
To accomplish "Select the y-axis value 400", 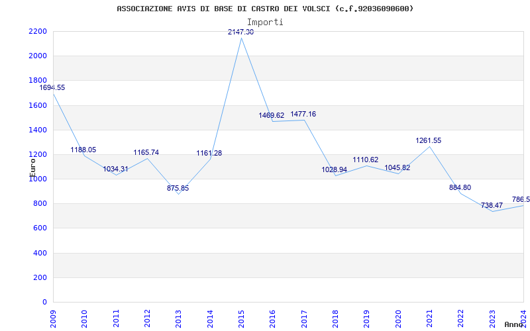I will pos(40,253).
